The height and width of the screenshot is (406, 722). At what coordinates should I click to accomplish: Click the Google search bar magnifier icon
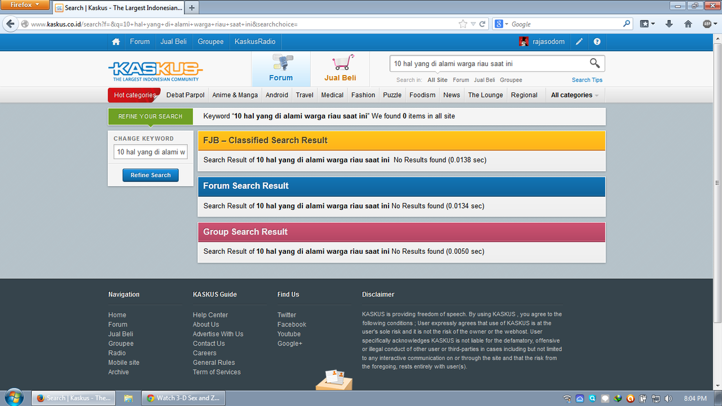coord(627,24)
